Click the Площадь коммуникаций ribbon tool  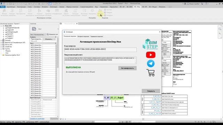pos(75,12)
